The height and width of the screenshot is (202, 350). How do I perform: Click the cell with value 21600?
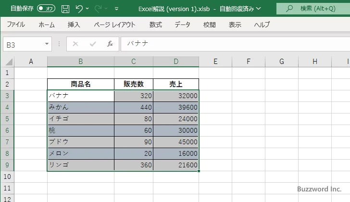[x=176, y=165]
